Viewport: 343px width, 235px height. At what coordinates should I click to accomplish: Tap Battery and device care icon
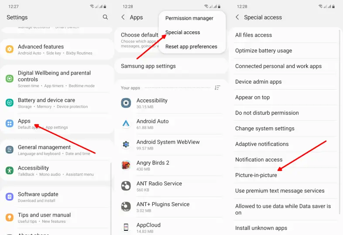click(x=10, y=102)
